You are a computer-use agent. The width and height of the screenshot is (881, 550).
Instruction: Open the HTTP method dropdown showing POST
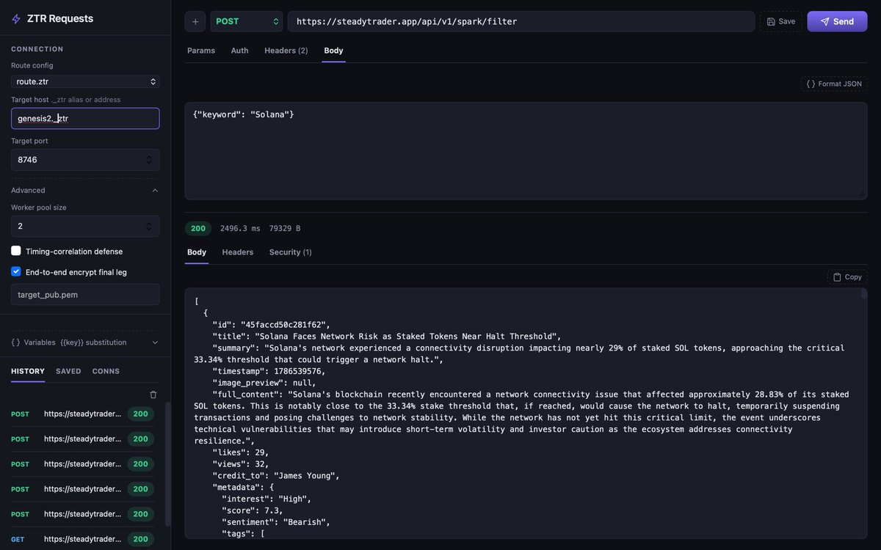tap(247, 21)
